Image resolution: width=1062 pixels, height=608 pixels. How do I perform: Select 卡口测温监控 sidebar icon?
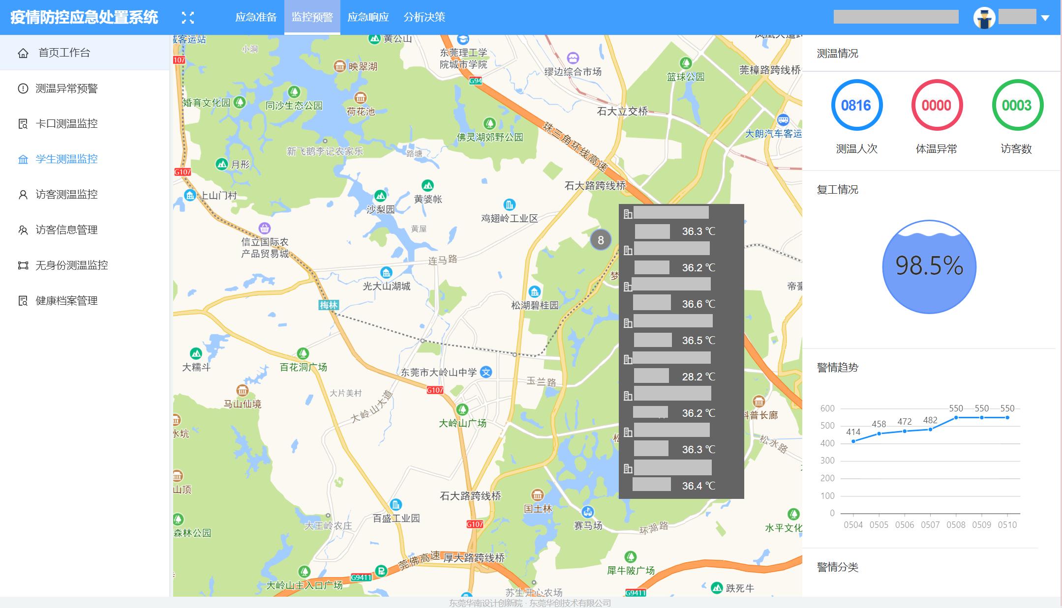pos(23,124)
